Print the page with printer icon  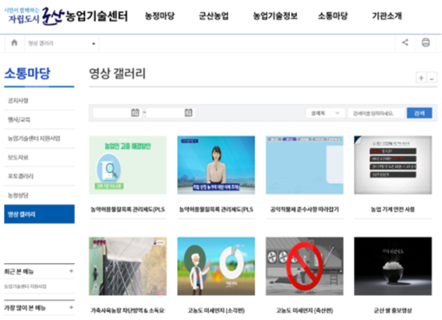pos(426,42)
